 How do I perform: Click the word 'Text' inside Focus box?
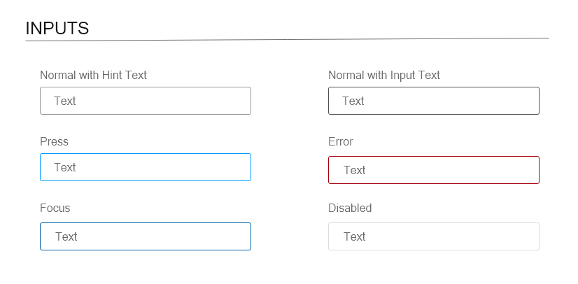66,236
